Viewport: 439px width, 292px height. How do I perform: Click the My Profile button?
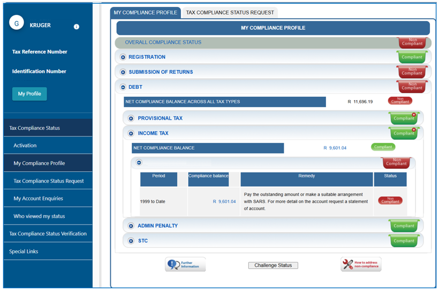(x=29, y=94)
